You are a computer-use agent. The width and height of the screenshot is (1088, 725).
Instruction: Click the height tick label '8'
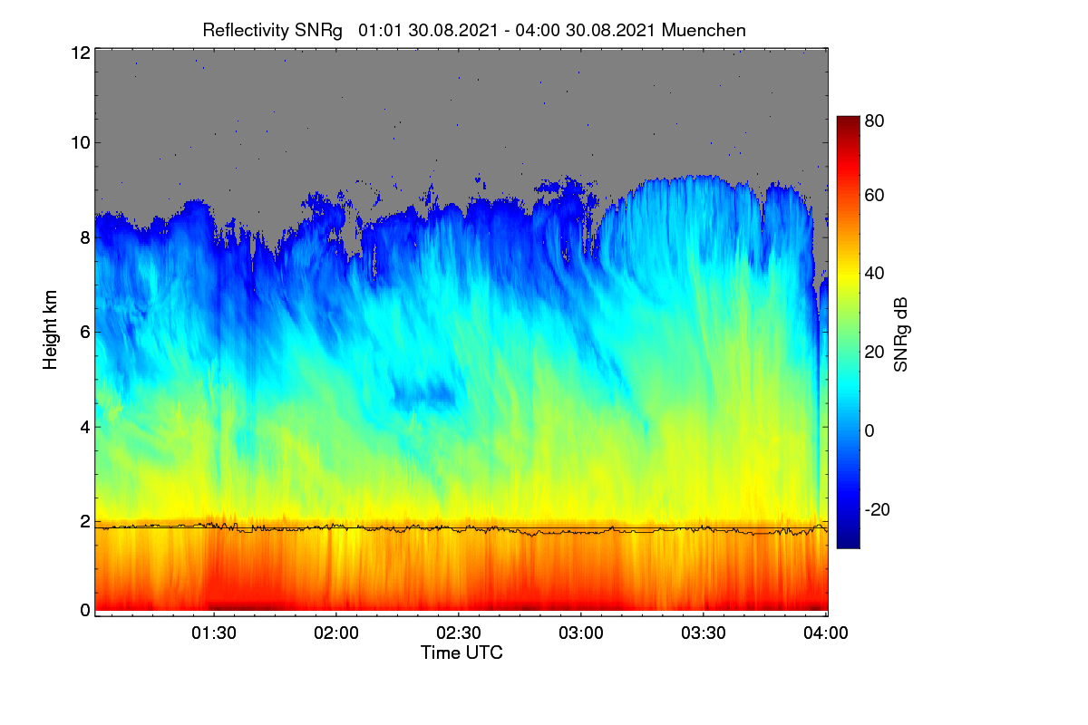(x=84, y=237)
